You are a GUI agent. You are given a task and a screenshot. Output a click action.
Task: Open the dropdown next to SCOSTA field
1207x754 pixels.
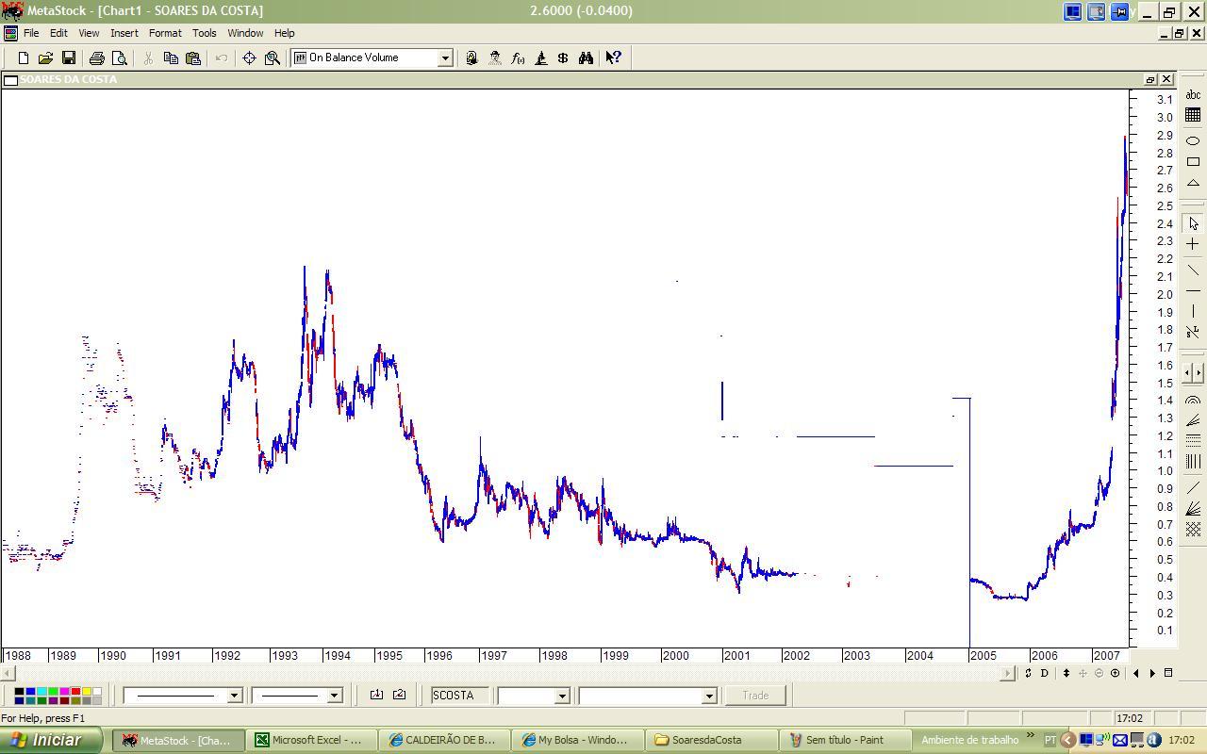tap(562, 696)
